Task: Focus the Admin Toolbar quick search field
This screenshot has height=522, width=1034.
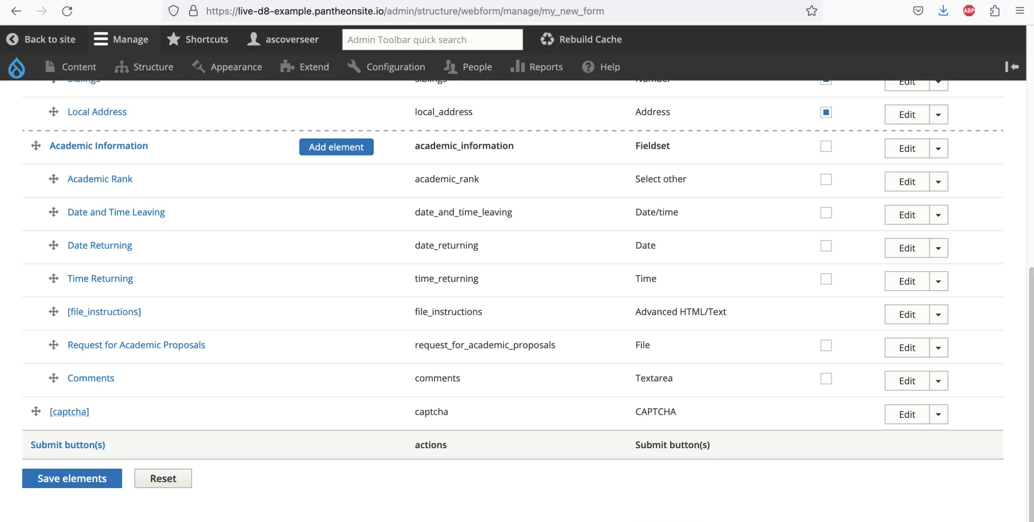Action: point(432,39)
